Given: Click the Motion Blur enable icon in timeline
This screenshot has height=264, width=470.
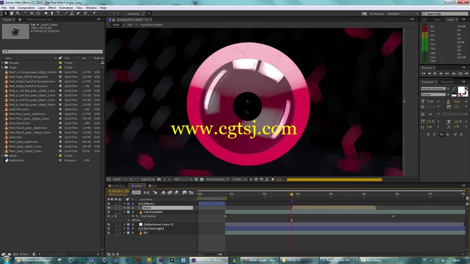Looking at the screenshot, I should coord(176,192).
